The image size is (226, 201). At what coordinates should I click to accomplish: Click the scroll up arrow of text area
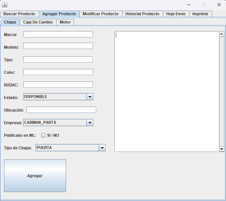[222, 34]
